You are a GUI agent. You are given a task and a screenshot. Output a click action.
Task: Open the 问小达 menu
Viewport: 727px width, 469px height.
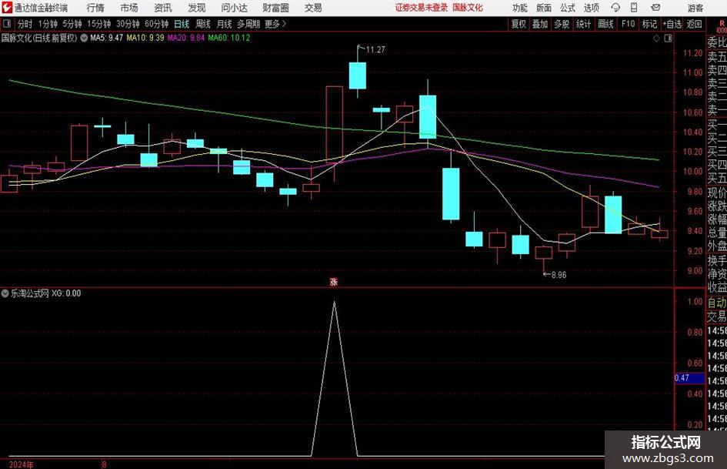tap(234, 8)
